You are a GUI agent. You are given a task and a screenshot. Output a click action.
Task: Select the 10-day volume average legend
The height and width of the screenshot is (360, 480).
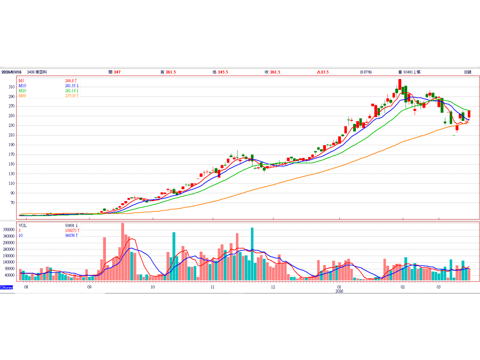21,235
